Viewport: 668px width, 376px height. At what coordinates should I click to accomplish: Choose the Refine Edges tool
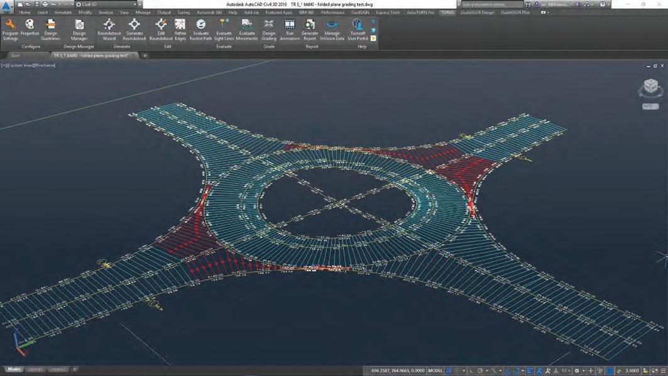click(180, 30)
